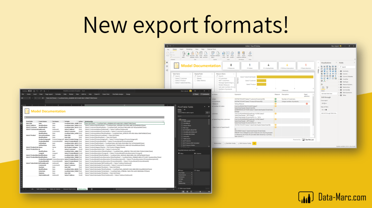
Task: Click the Get data icon in Power BI
Action: pyautogui.click(x=184, y=54)
